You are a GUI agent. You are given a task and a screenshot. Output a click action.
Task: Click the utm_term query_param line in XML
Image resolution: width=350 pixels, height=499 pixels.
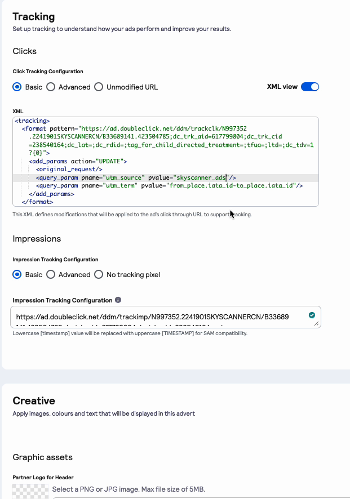tap(170, 185)
